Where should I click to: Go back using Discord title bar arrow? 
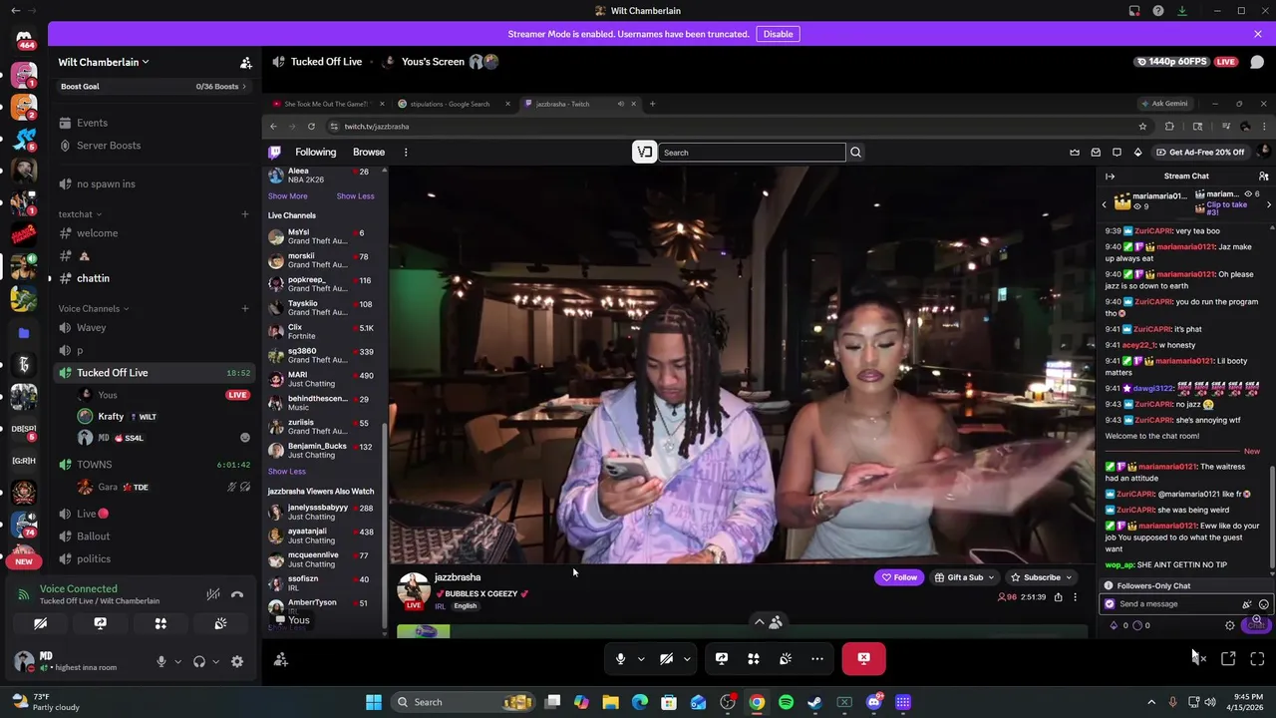pos(15,11)
